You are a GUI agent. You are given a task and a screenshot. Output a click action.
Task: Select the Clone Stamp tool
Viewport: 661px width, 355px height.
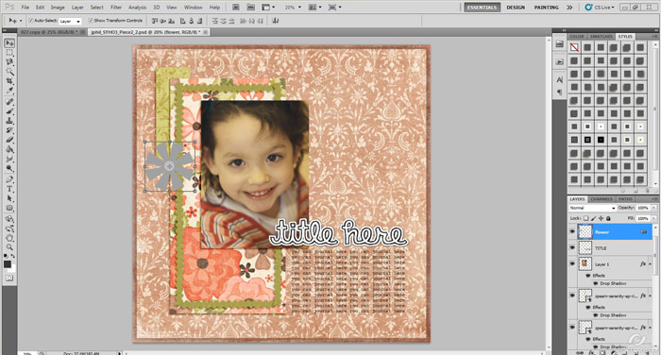click(x=9, y=121)
